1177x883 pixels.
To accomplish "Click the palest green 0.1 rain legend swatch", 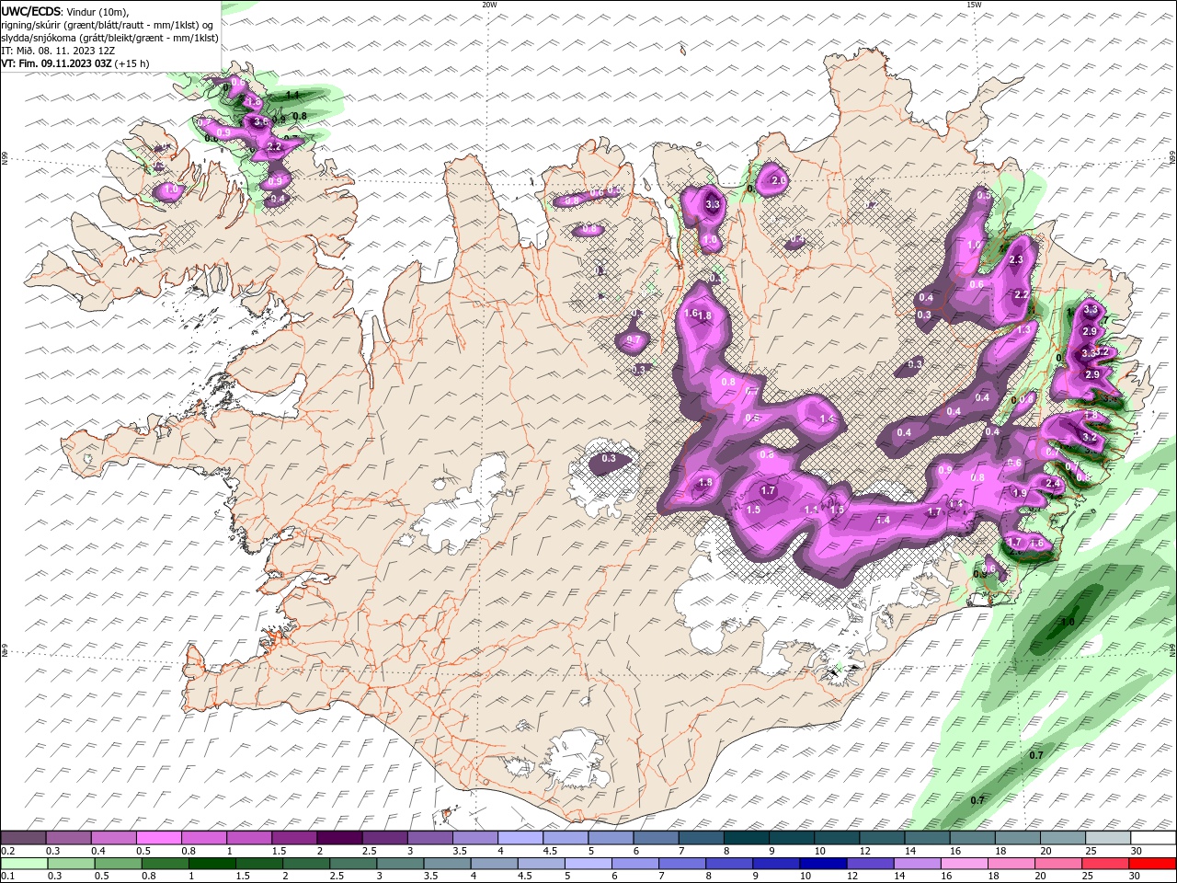I will [23, 864].
